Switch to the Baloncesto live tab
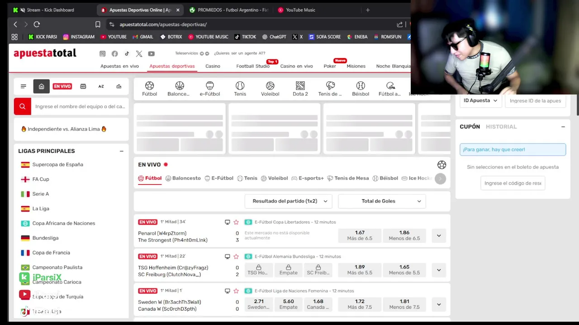Screen dimensions: 579x325 pyautogui.click(x=183, y=178)
